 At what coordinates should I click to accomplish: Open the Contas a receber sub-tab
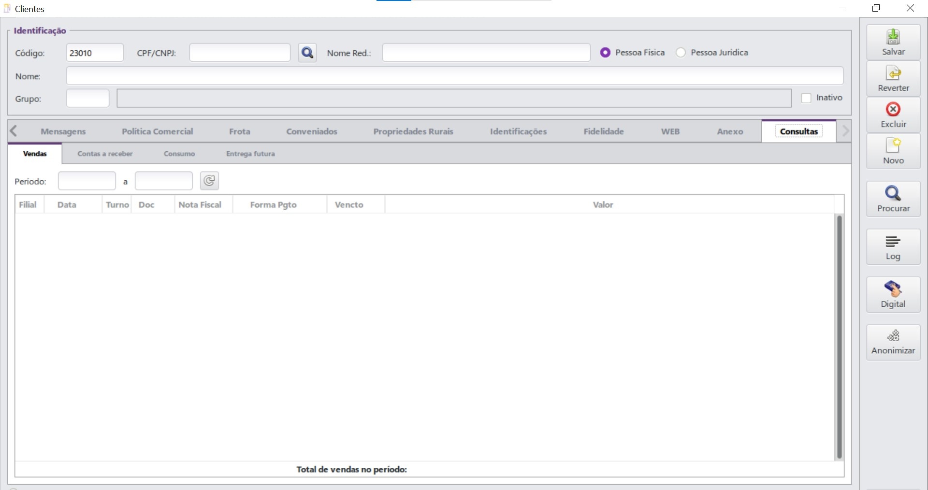coord(105,154)
